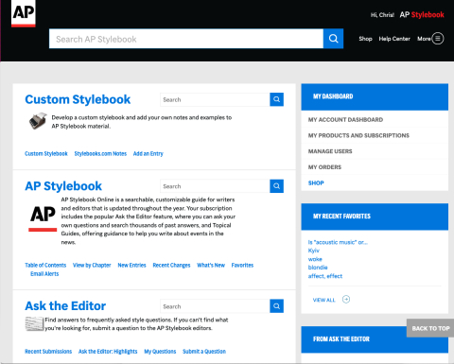The image size is (454, 364).
Task: Open the affect, effect favorite entry
Action: coord(325,276)
